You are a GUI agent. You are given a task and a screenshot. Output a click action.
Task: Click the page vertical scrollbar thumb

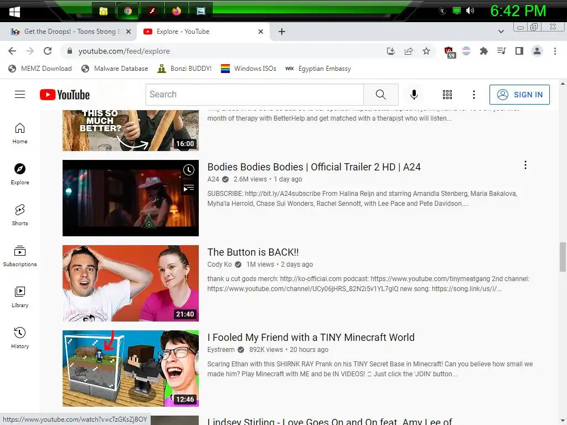click(x=563, y=257)
